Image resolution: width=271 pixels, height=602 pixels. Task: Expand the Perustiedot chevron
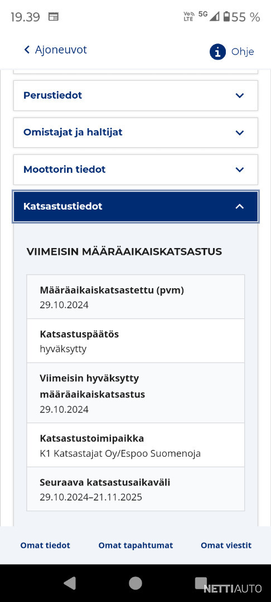pos(240,95)
